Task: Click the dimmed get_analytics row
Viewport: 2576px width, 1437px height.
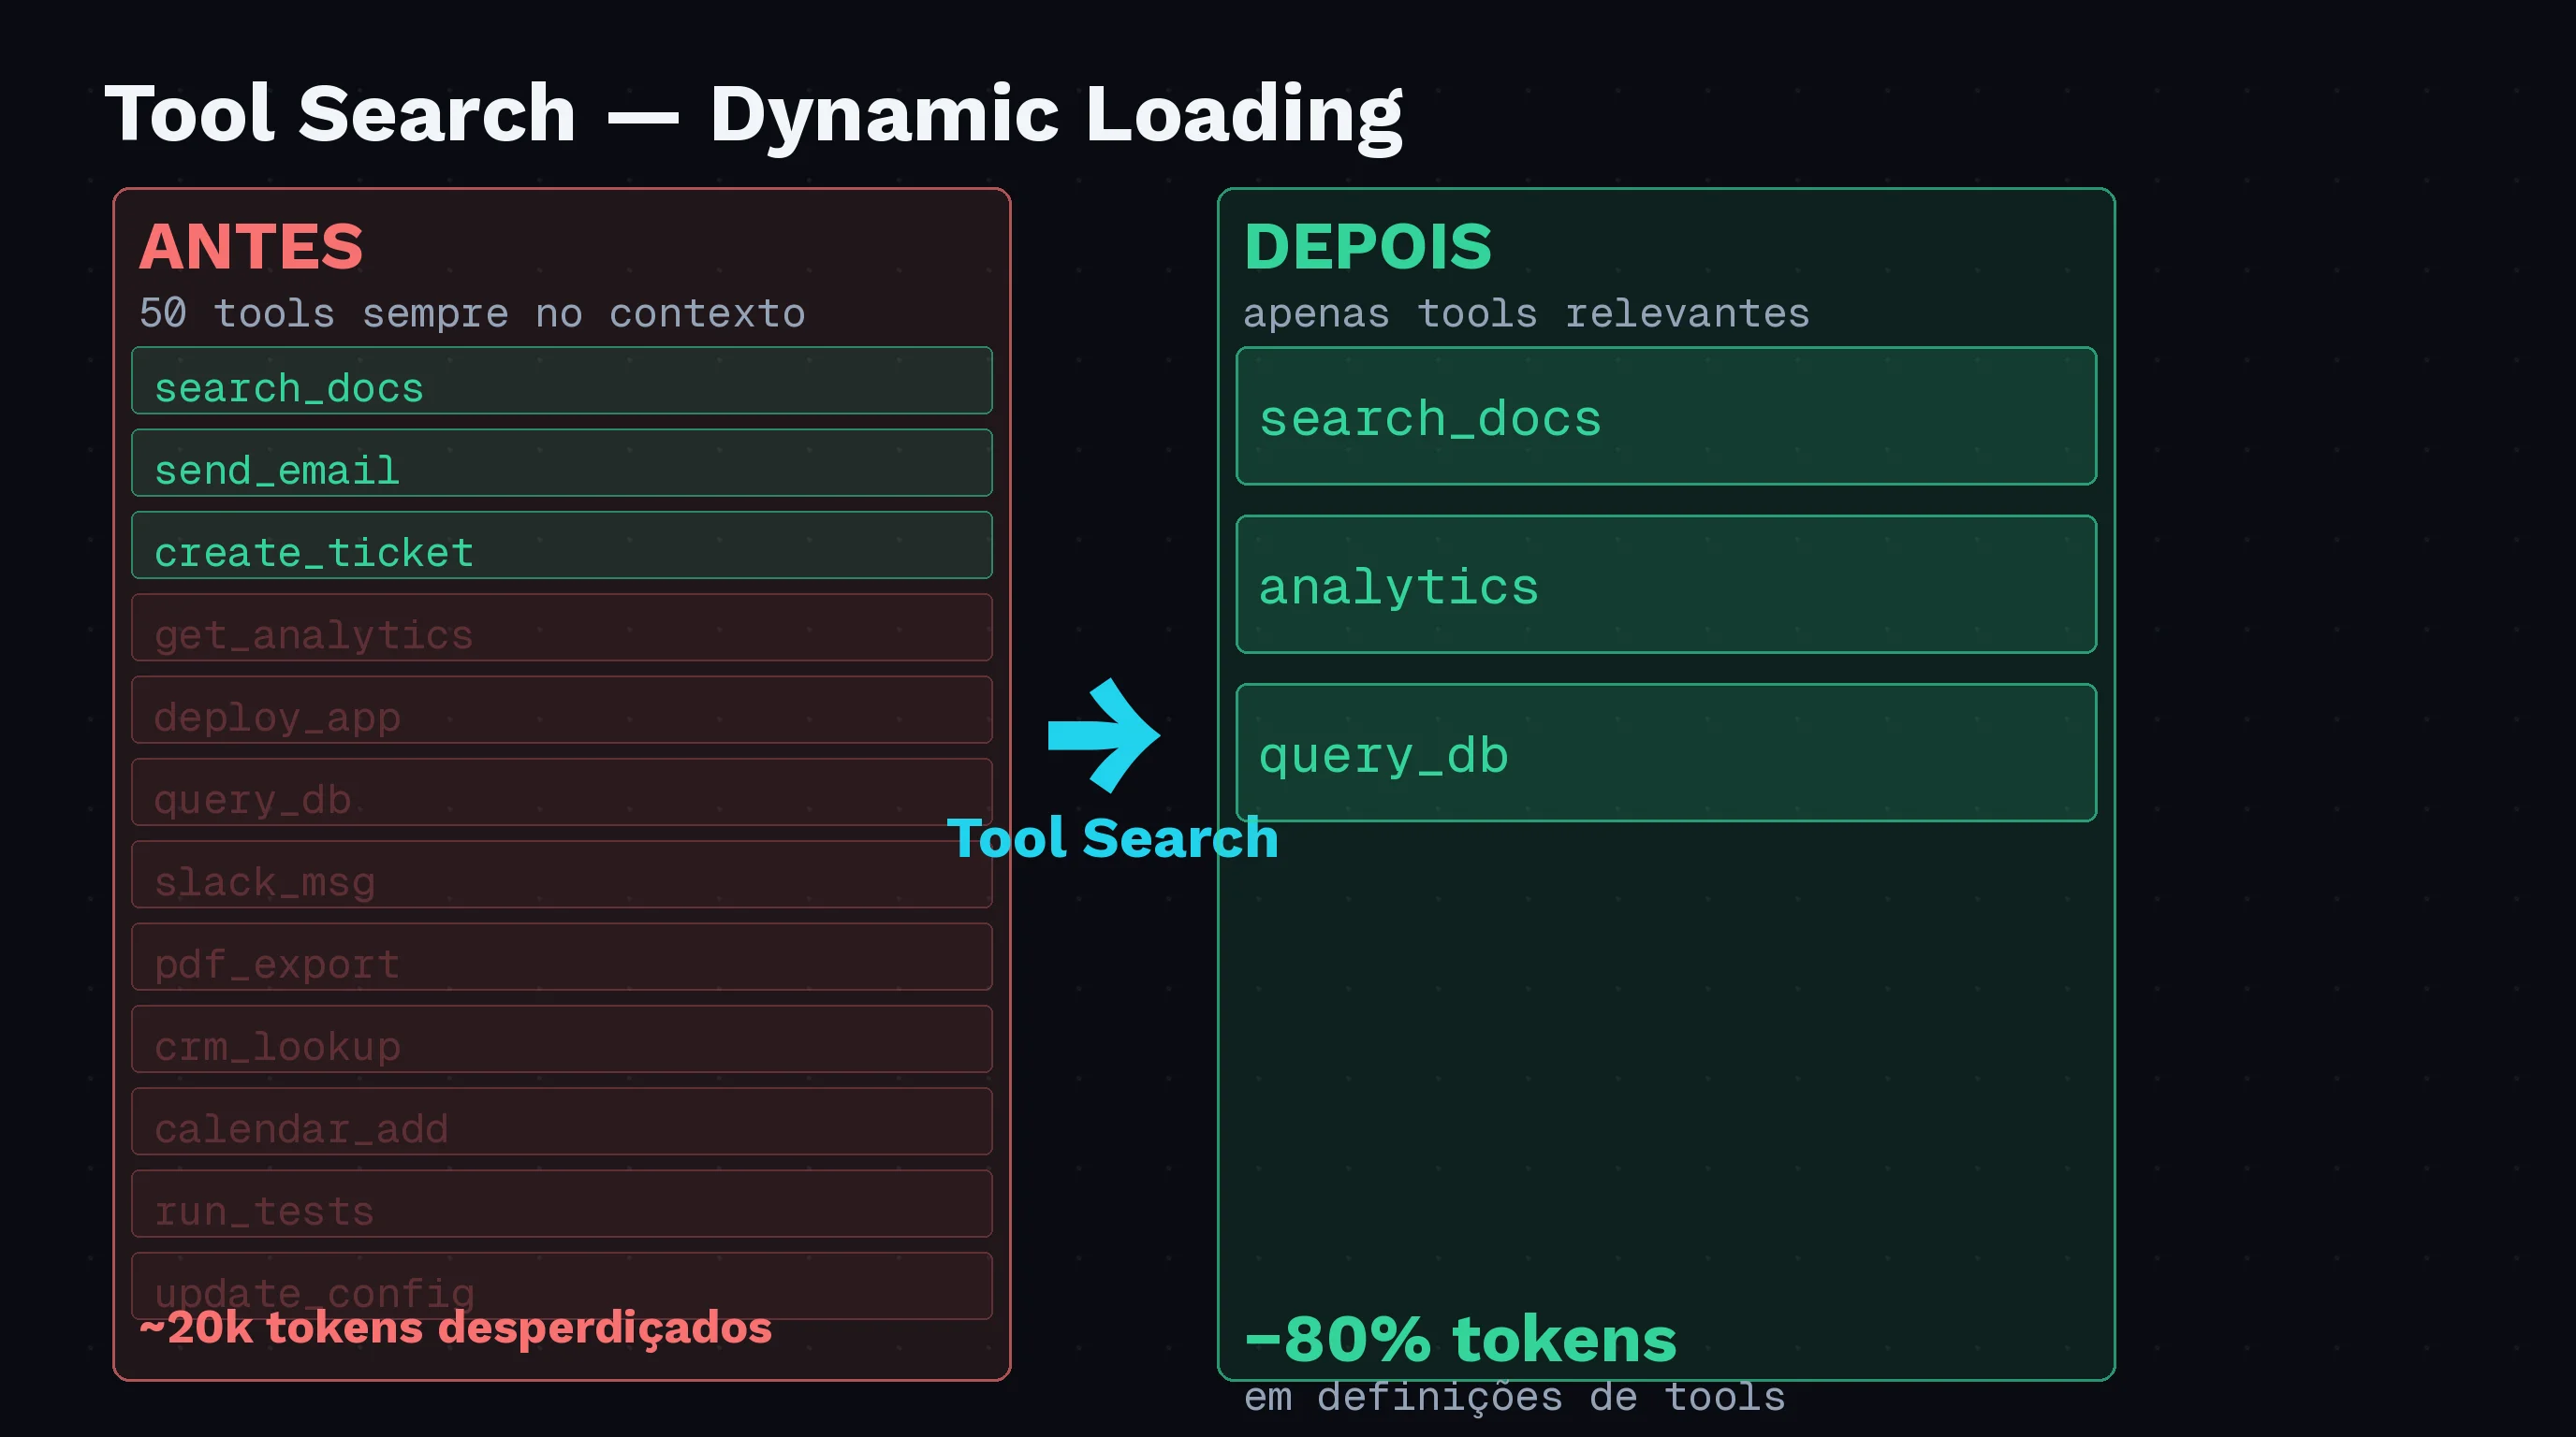Action: coord(562,628)
